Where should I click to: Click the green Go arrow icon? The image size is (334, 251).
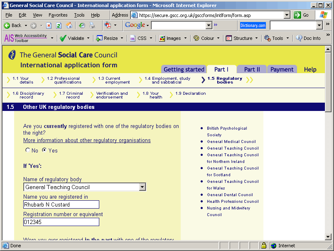click(297, 15)
